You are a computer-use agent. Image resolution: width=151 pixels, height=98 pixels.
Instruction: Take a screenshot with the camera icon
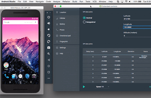[x=49, y=48]
